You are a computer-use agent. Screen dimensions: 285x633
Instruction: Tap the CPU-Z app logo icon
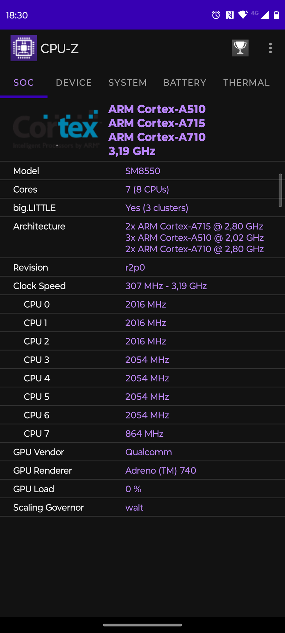[x=23, y=48]
